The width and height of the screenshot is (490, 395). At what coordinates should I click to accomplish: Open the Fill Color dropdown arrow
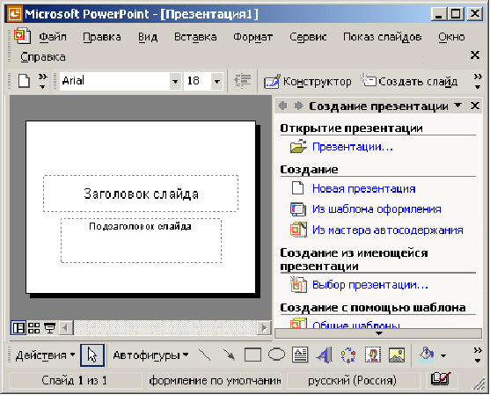click(443, 355)
